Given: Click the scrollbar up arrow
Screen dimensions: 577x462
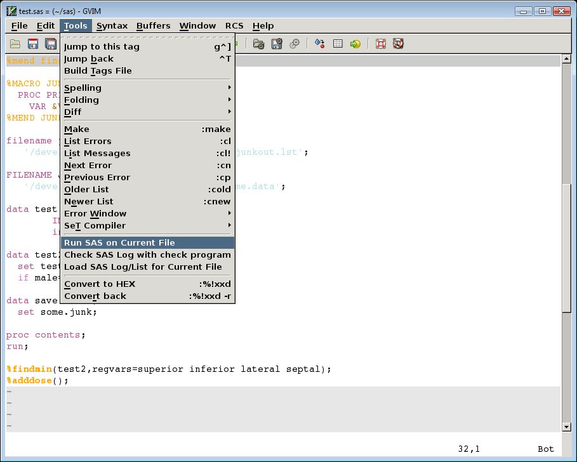Looking at the screenshot, I should [567, 58].
